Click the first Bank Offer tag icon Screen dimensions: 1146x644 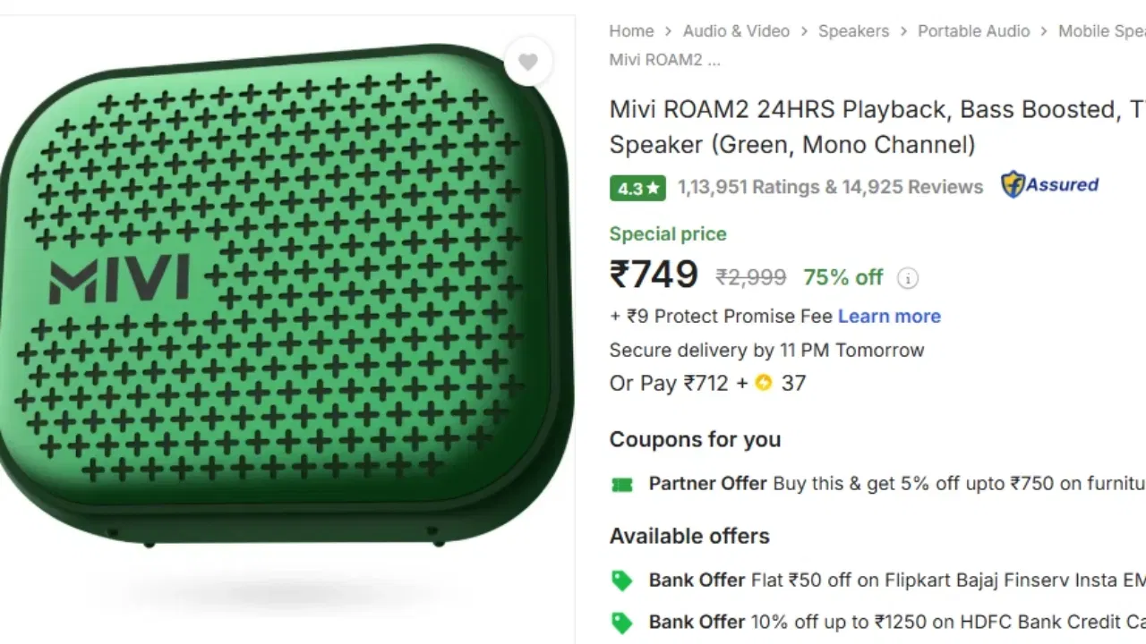pyautogui.click(x=622, y=580)
